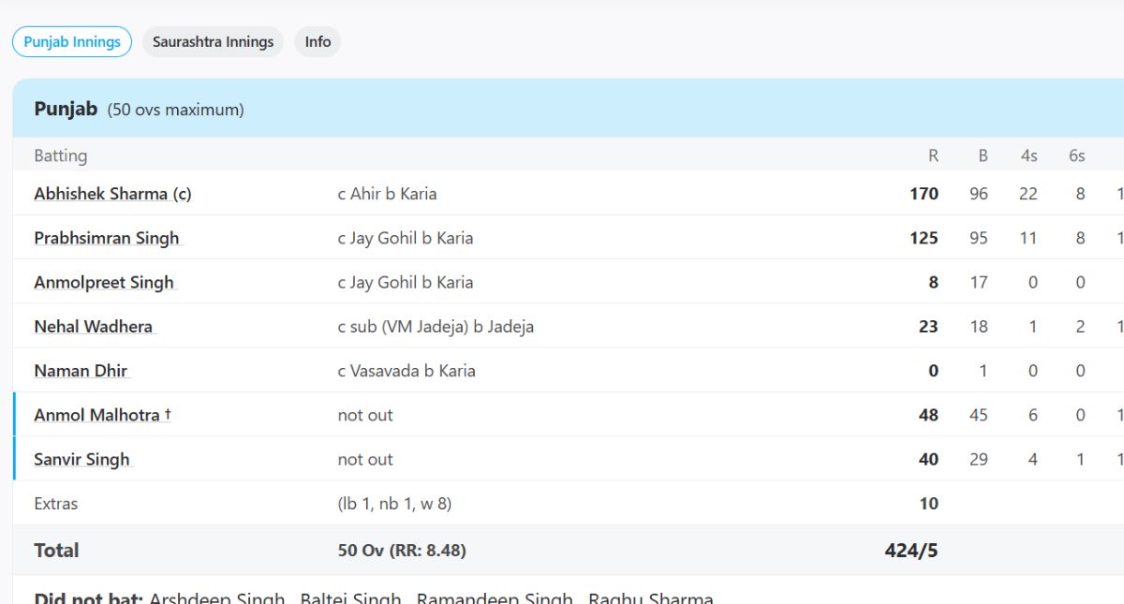Click Naman Dhir's runs '0'
Screen dimensions: 1124x604
point(933,371)
